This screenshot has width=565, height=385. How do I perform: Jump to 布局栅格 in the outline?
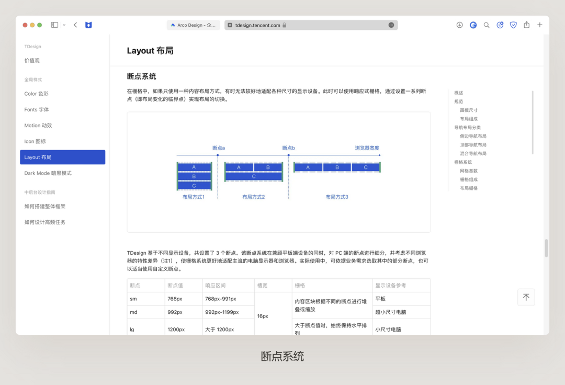click(x=468, y=188)
